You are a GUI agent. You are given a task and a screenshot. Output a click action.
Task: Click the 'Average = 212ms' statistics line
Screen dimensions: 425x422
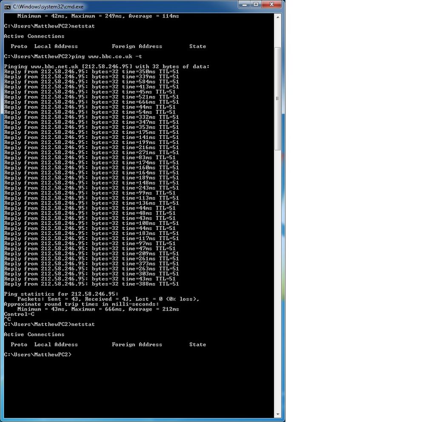[x=98, y=309]
